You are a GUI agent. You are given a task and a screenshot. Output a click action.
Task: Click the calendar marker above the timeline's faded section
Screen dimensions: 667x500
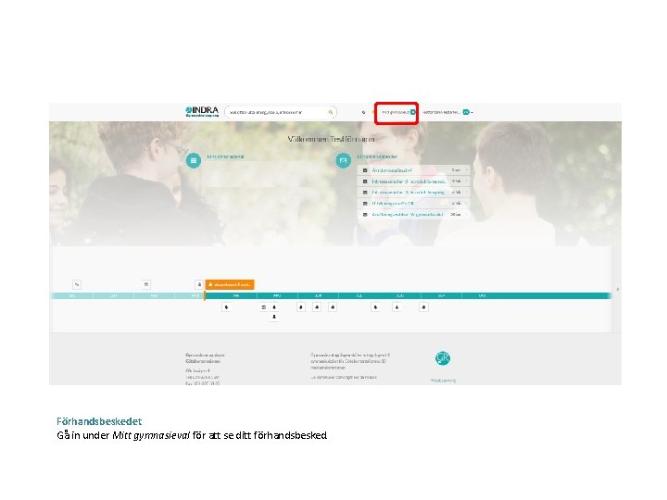coord(146,284)
